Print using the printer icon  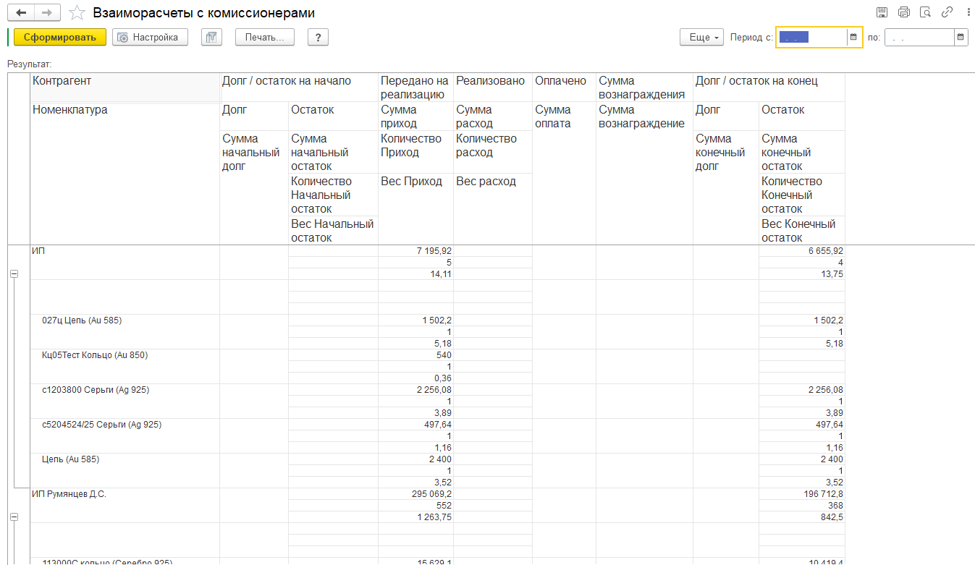[903, 12]
